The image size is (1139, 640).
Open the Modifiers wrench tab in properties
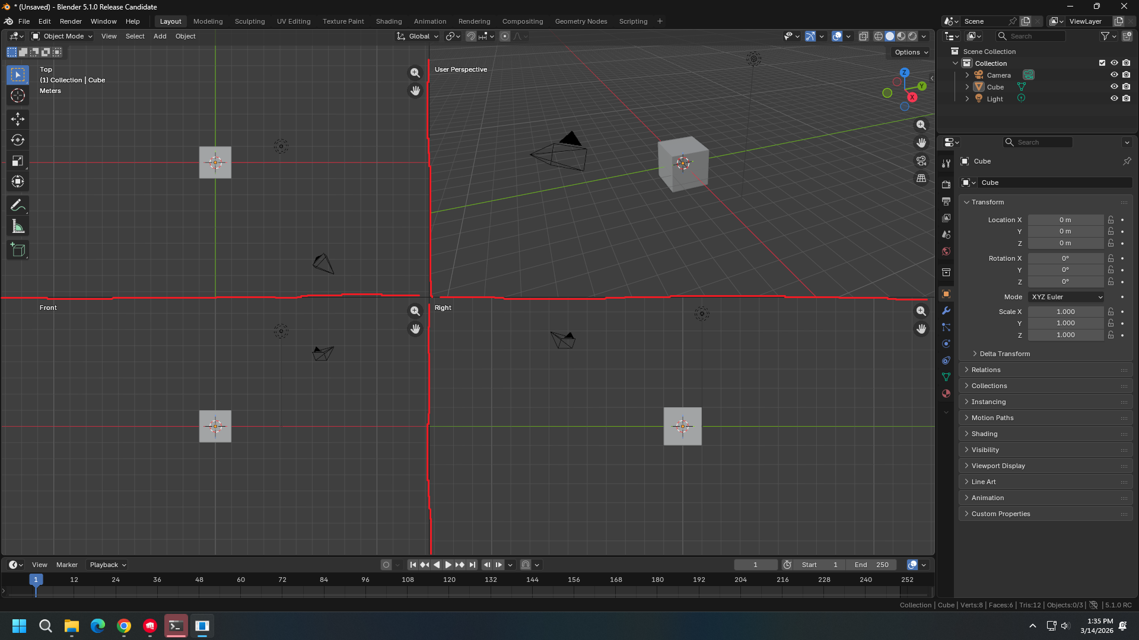946,311
